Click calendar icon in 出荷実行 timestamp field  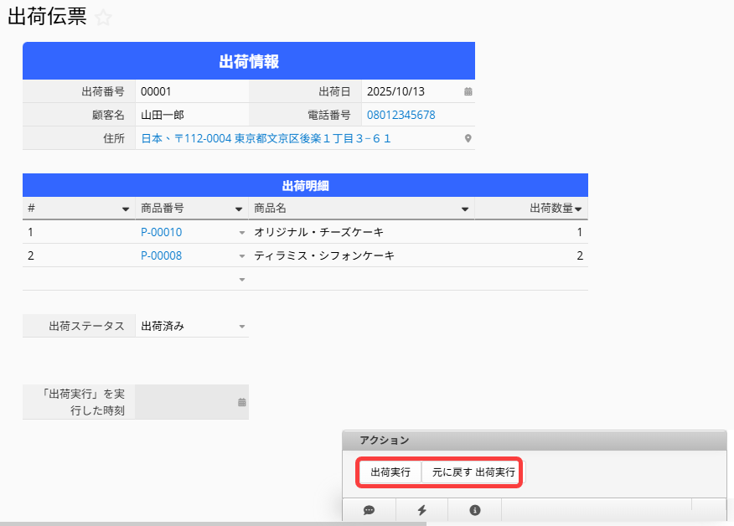(x=242, y=402)
